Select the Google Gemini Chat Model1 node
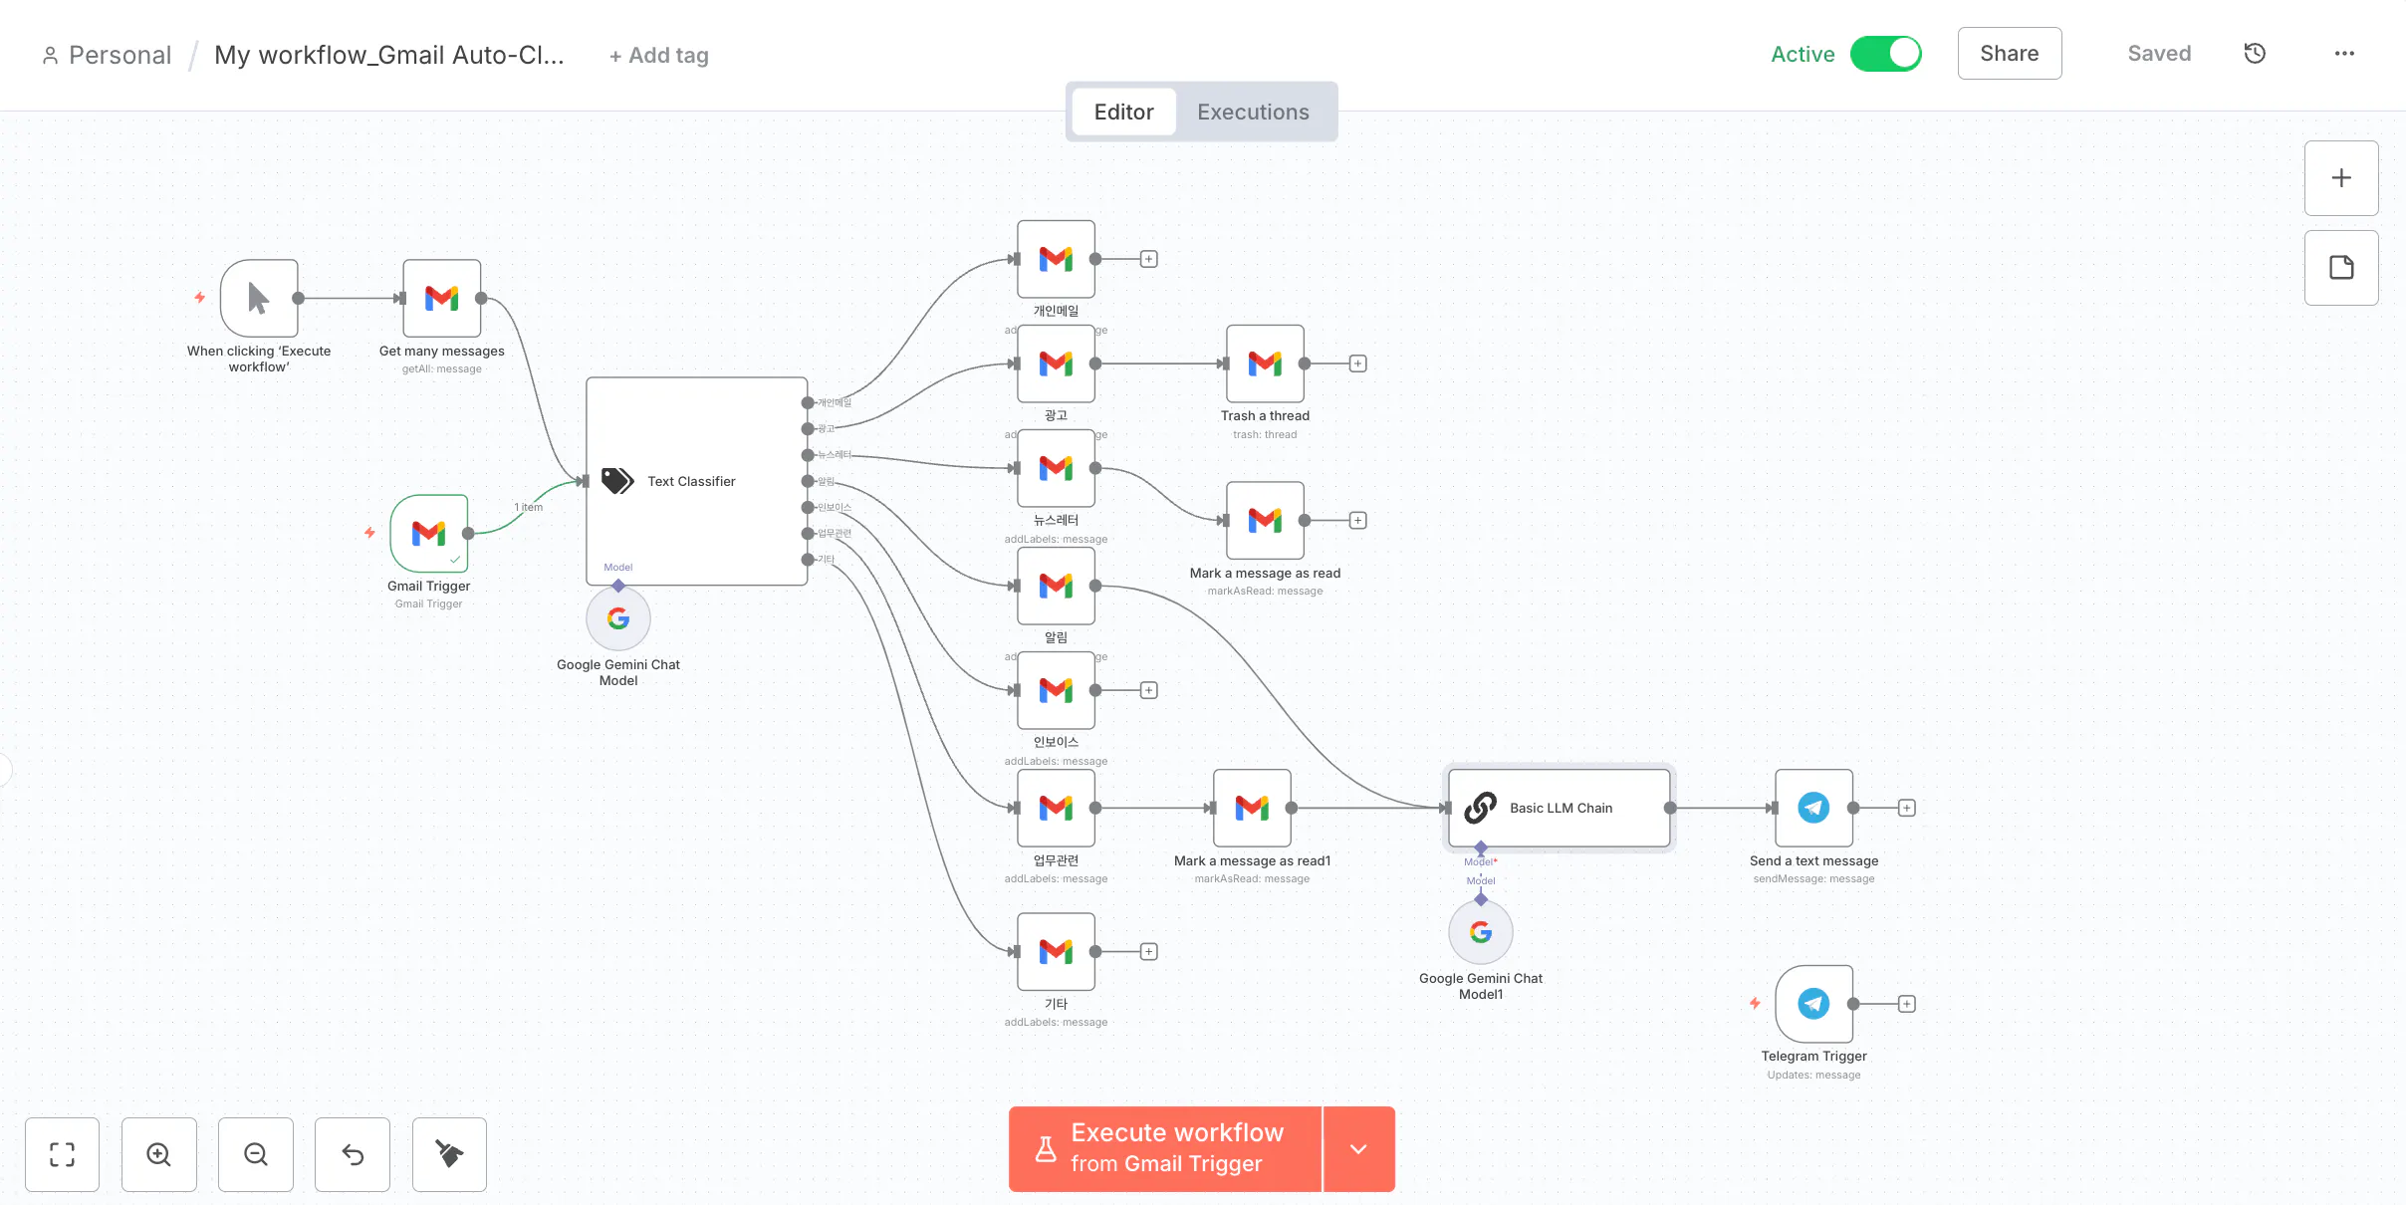The image size is (2406, 1205). point(1481,932)
